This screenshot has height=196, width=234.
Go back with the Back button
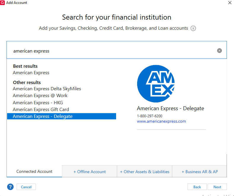tap(197, 187)
